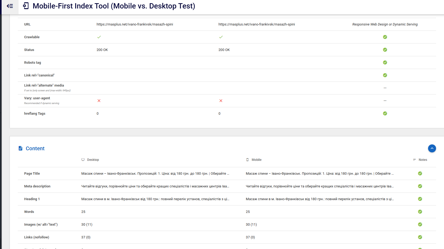Click the Mobile-First Index Tool page title

click(x=114, y=6)
